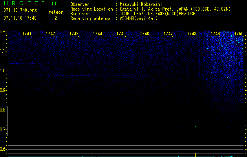Click the 1742 time axis label

50,34
